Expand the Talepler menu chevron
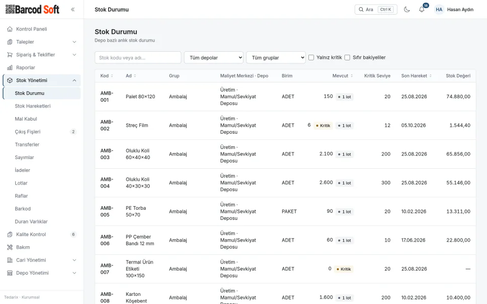487x304 pixels. [74, 42]
